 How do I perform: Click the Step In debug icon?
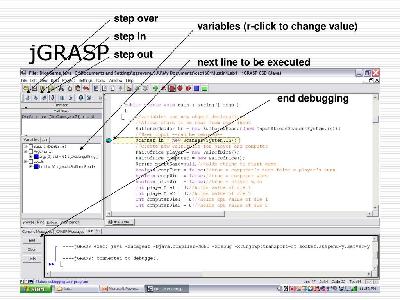(x=36, y=98)
